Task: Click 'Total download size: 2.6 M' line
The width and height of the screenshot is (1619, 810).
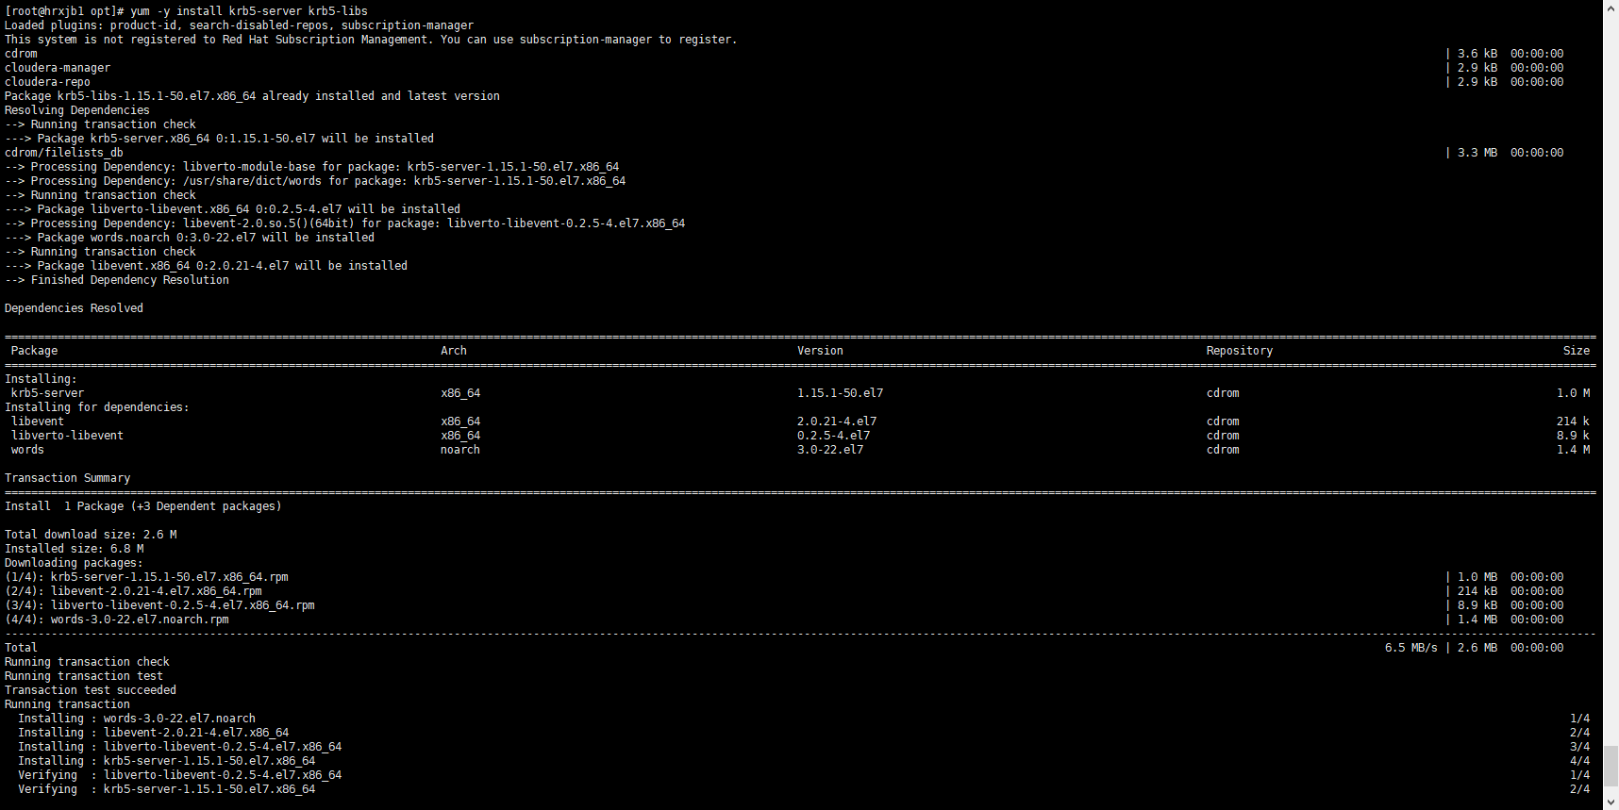Action: pos(91,535)
